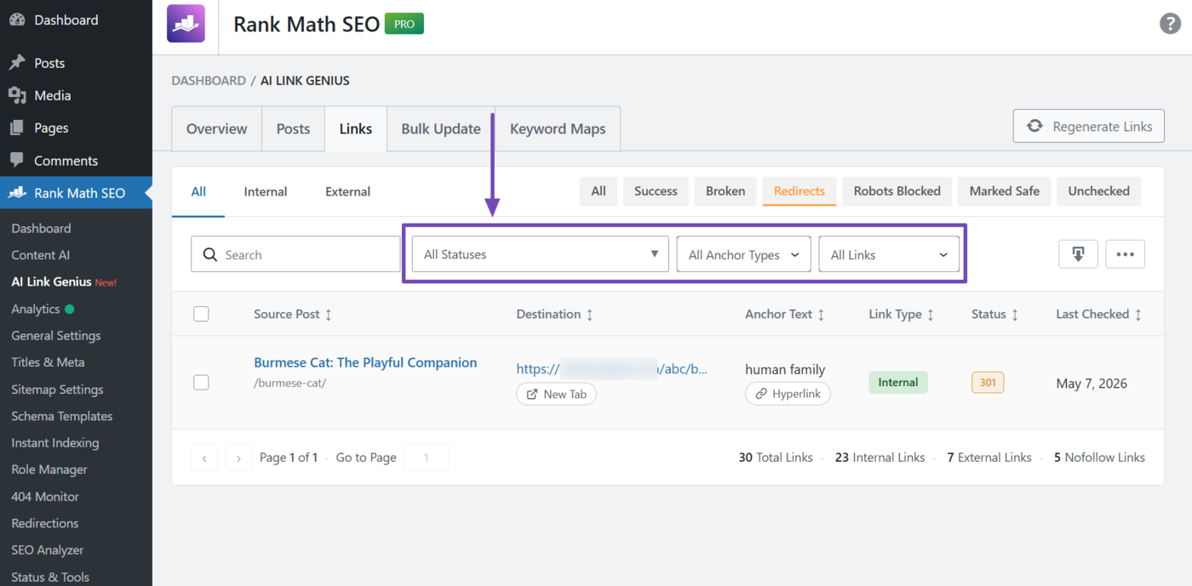Viewport: 1192px width, 586px height.
Task: Click the DASHBOARD breadcrumb link
Action: [x=209, y=81]
